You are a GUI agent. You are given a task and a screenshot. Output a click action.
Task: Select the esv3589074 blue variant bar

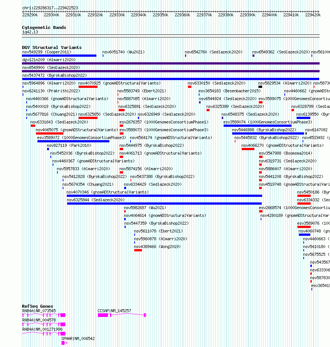pos(257,126)
